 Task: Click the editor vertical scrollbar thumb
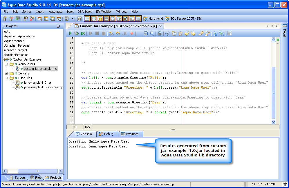(x=274, y=93)
